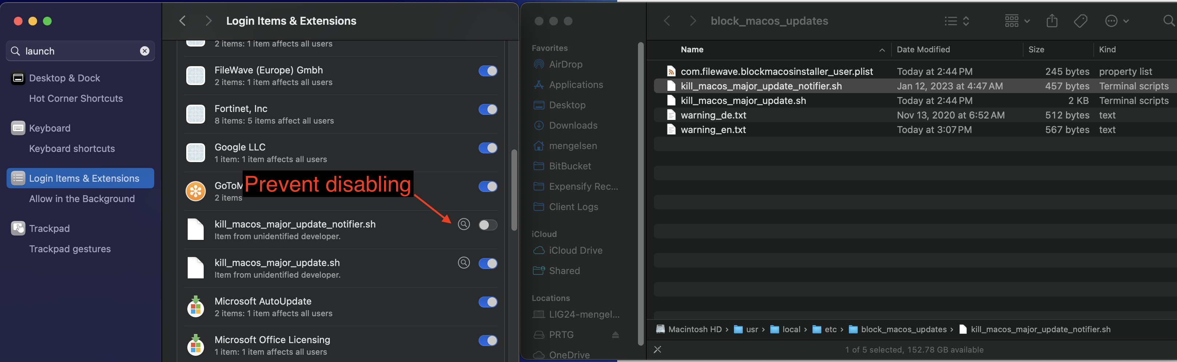Click the Finder search magnifier
Screen dimensions: 1177x362
coord(1169,21)
